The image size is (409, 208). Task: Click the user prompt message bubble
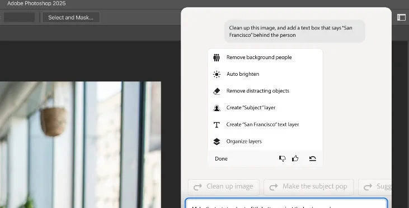pos(295,31)
